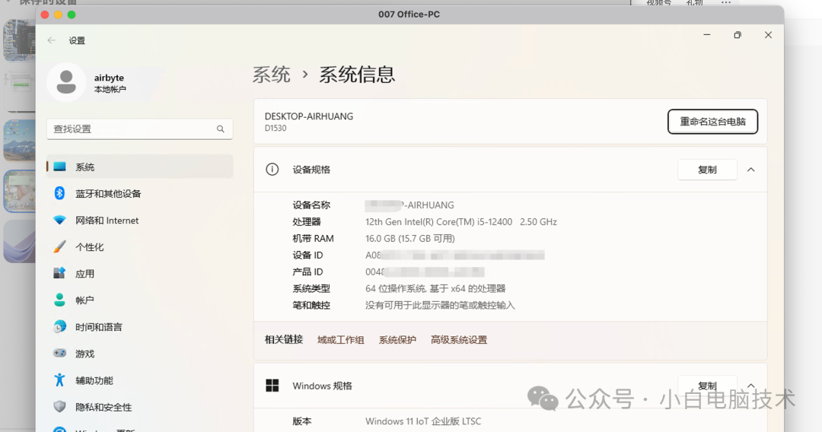Open 域或工作组 link

(x=341, y=340)
